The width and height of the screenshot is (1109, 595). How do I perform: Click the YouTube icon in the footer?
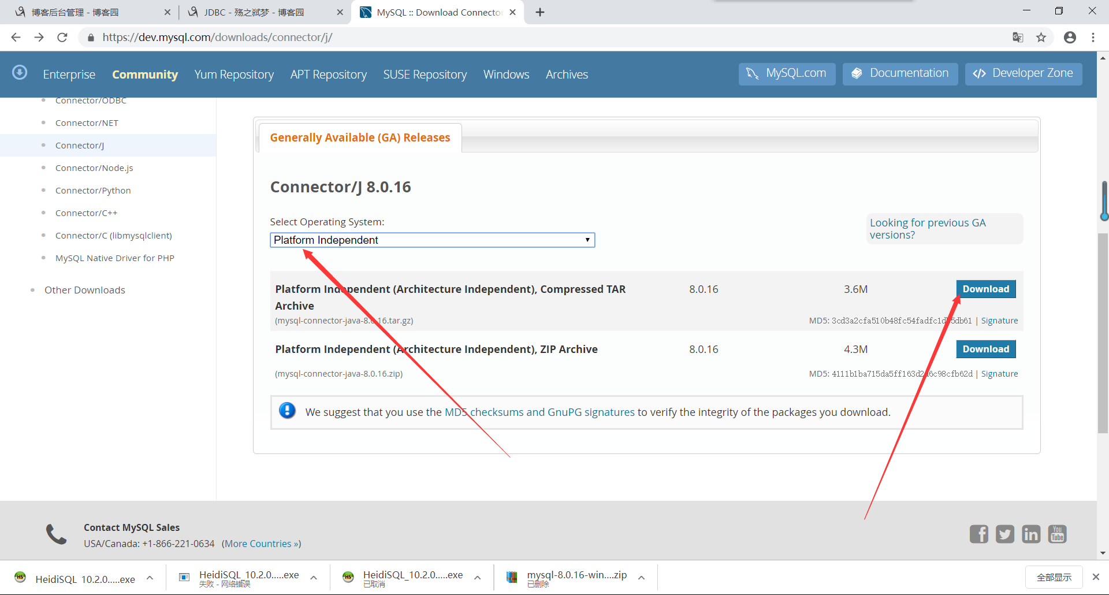1058,534
